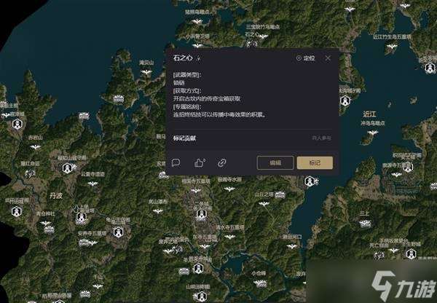Click the 嵐山瀑布 map label
The width and height of the screenshot is (437, 303).
coord(158,202)
